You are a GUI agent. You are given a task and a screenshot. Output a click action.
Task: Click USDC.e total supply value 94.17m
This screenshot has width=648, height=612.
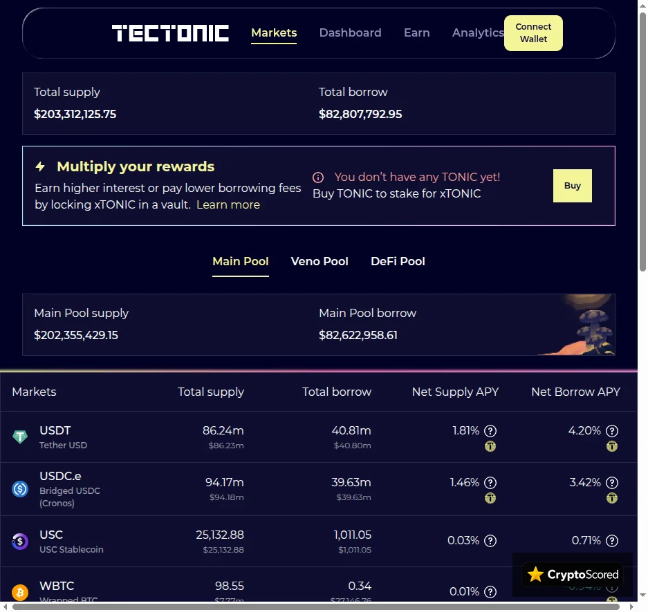point(224,482)
